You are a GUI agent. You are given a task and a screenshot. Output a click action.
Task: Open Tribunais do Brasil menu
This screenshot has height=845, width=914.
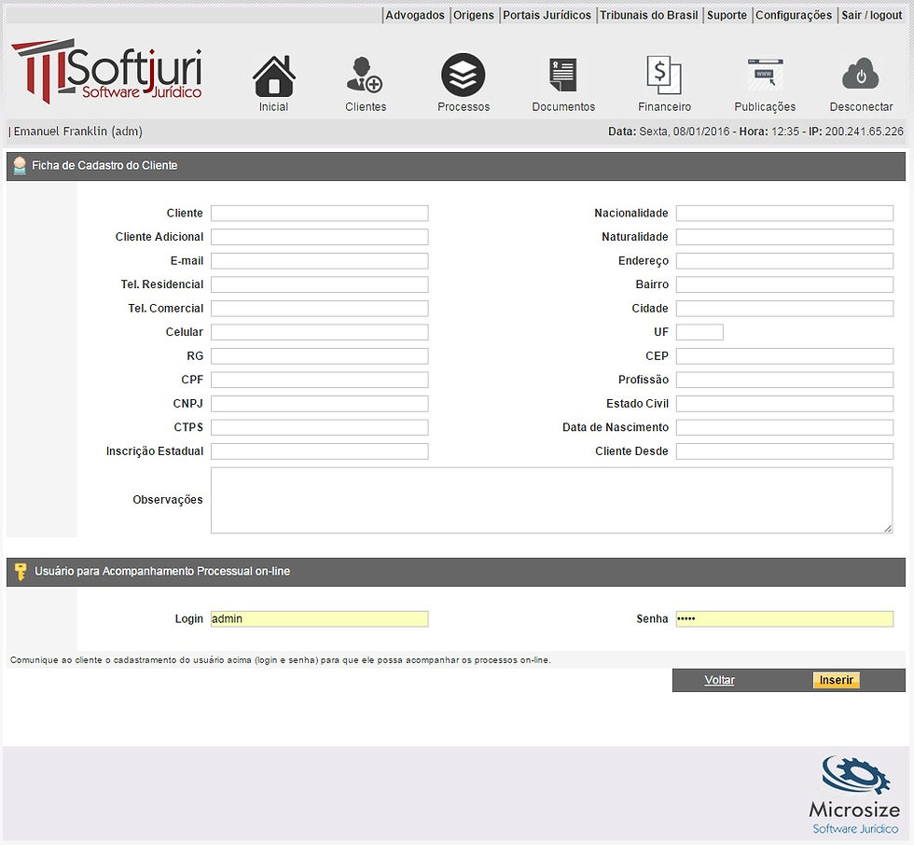point(649,15)
